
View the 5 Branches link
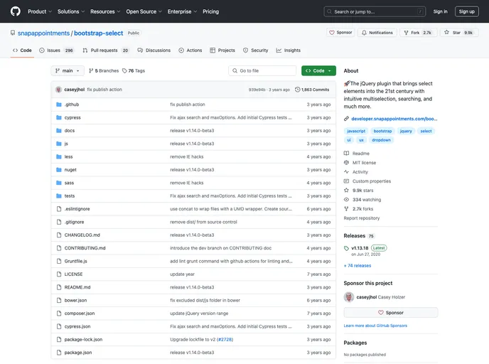(x=104, y=71)
